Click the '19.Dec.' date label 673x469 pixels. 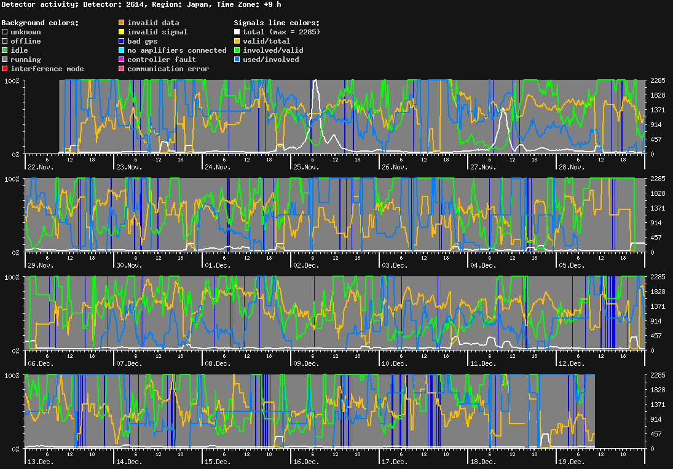click(x=572, y=462)
